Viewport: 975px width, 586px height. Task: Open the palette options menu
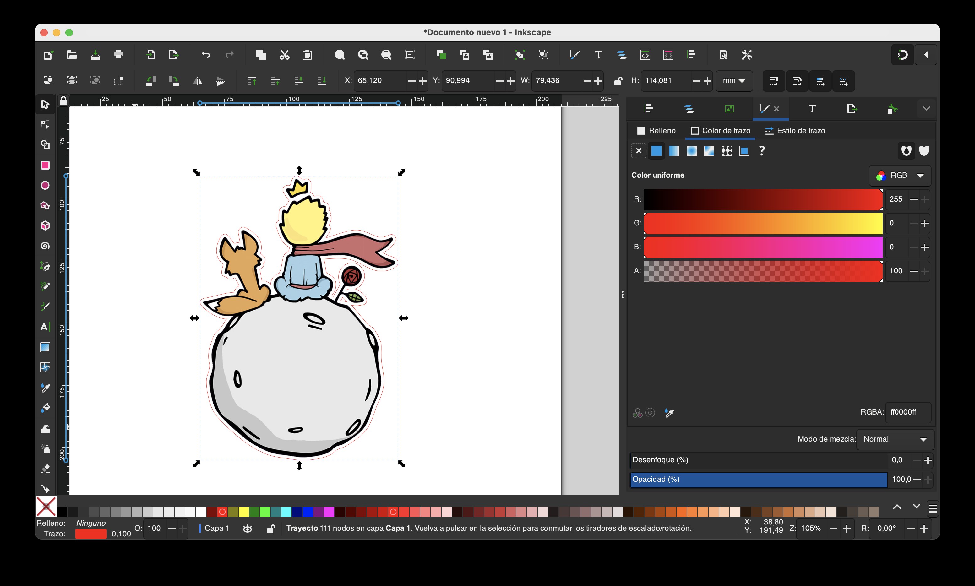coord(933,509)
